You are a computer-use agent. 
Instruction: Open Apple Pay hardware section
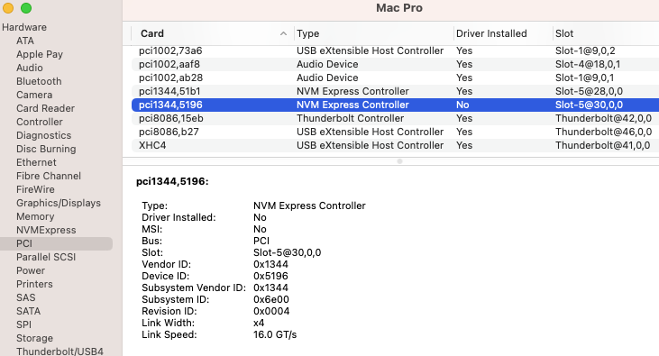tap(40, 54)
